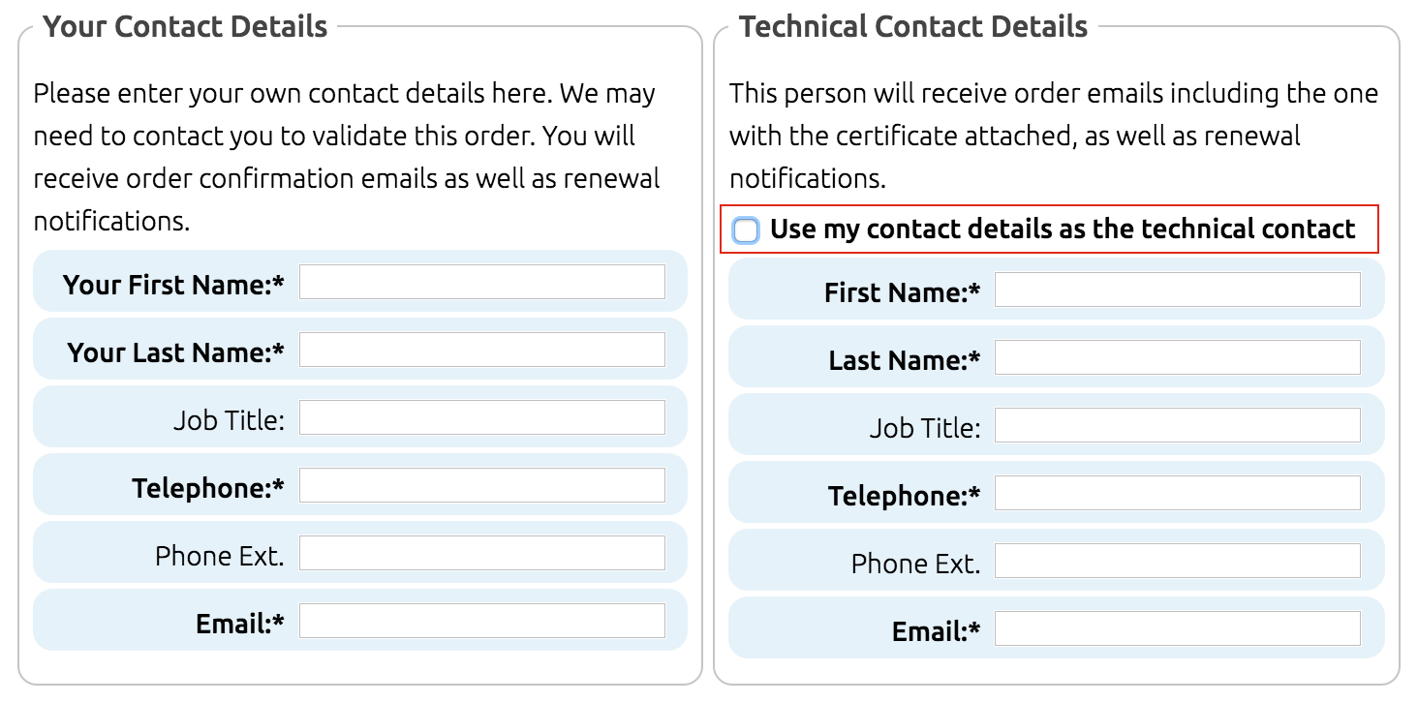Select the Email field under Your Contact Details
The image size is (1418, 703).
pyautogui.click(x=481, y=621)
